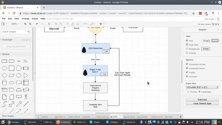Pick the trapezoid shape from General
Screen dimensions: 222x125
click(x=19, y=90)
